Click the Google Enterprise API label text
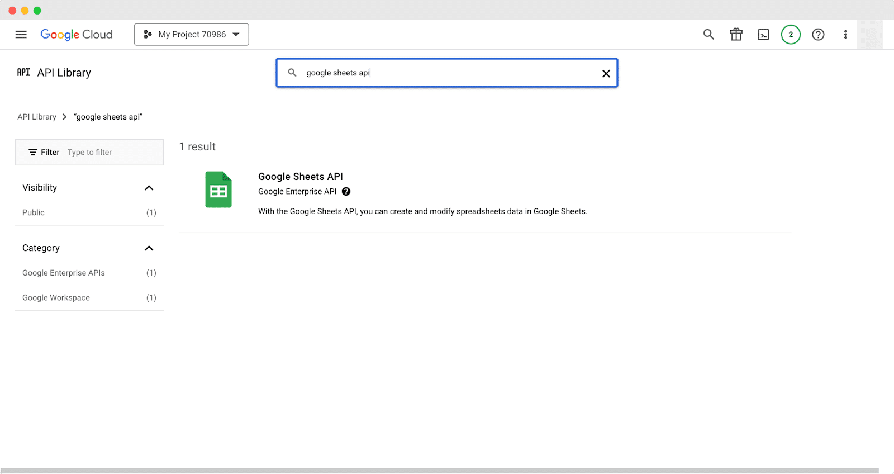The height and width of the screenshot is (474, 894). [x=297, y=192]
